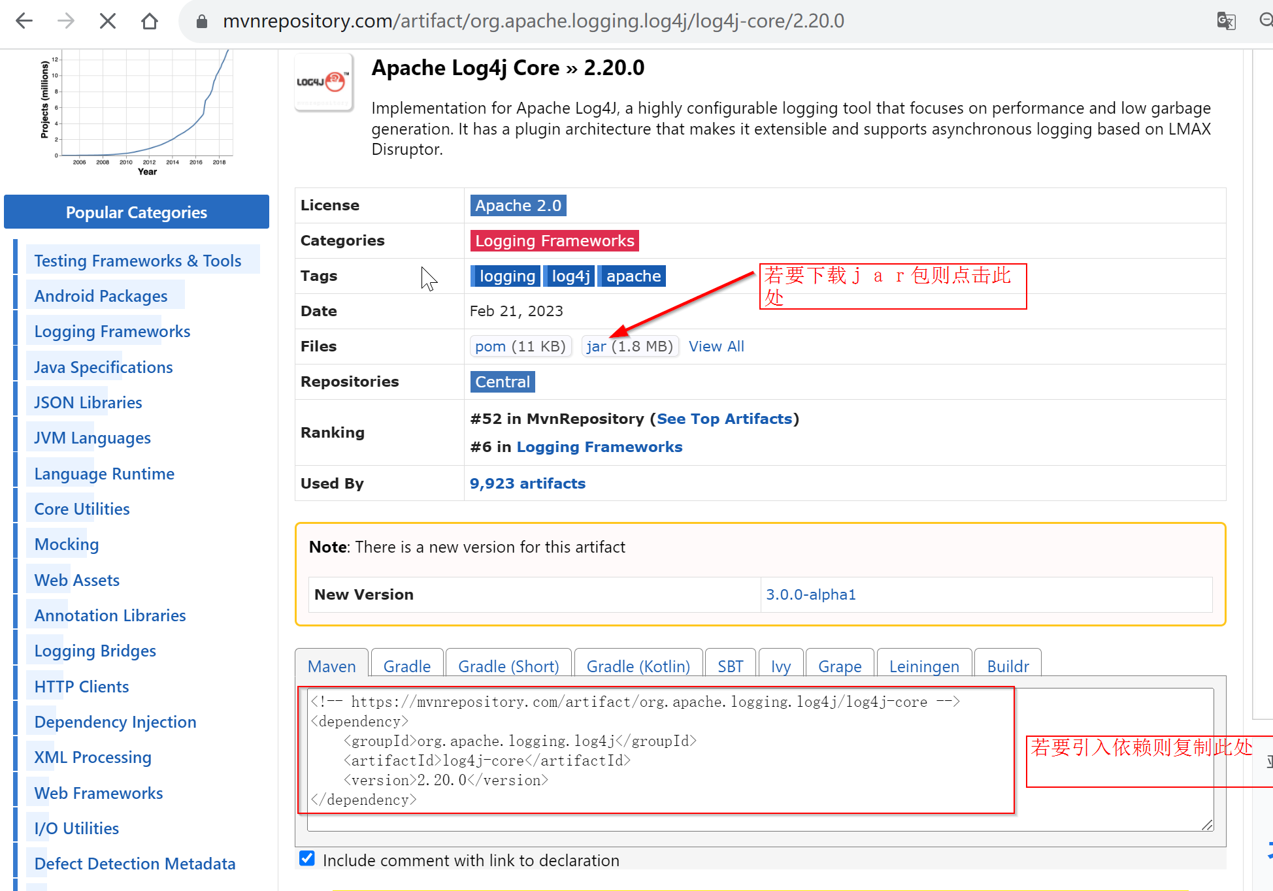Click the browser back arrow
Image resolution: width=1273 pixels, height=891 pixels.
pos(24,21)
